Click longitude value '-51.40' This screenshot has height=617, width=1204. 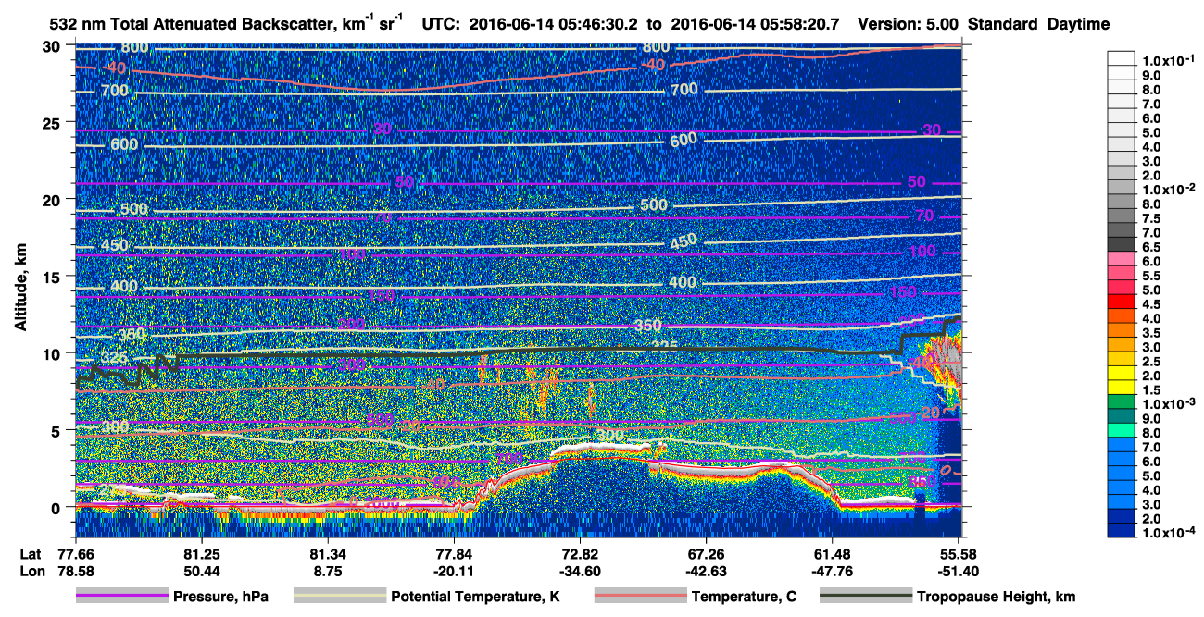point(958,573)
